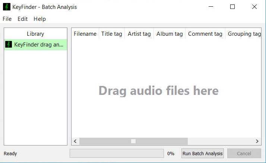Maximize the KeyFinder window
Image resolution: width=266 pixels, height=163 pixels.
[x=232, y=7]
